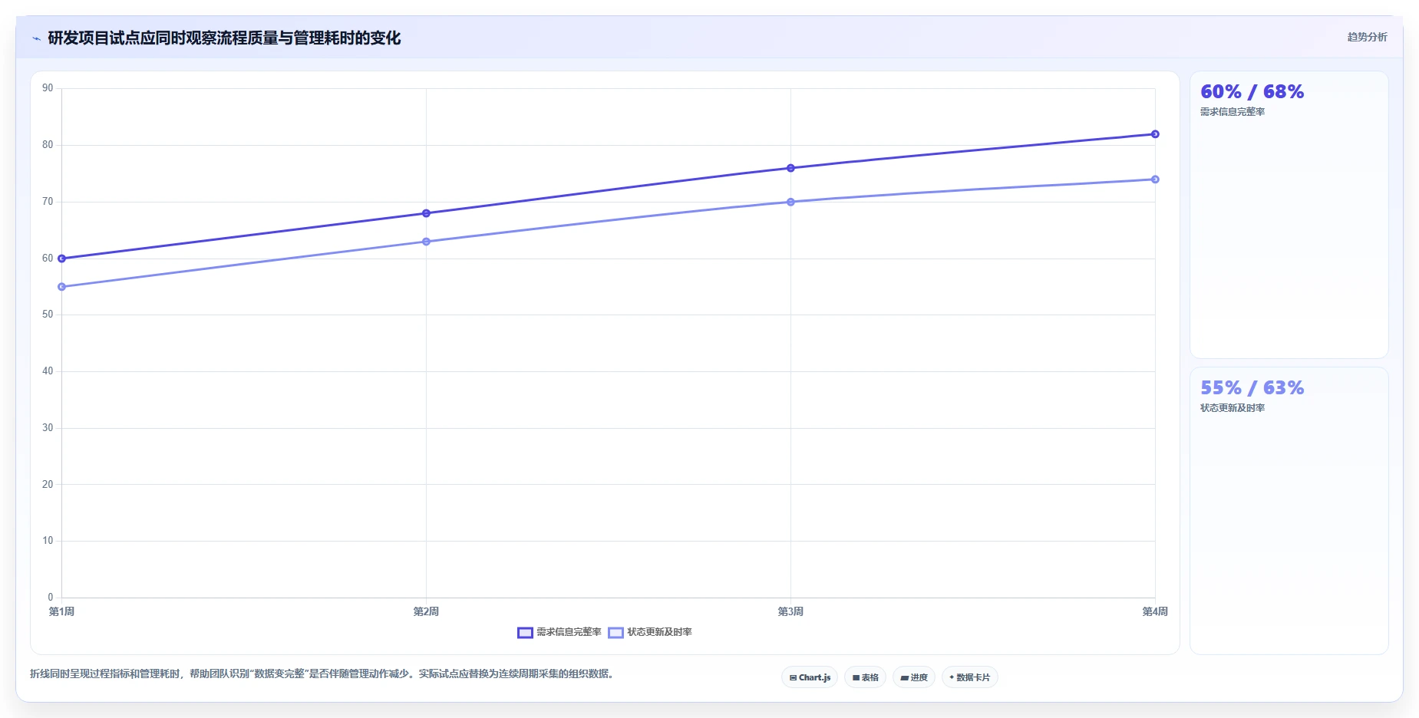This screenshot has height=718, width=1419.
Task: Click the 第3周 x-axis label
Action: 790,611
